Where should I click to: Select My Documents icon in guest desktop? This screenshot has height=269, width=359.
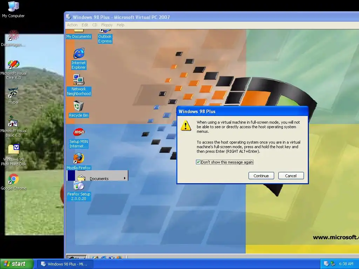pyautogui.click(x=79, y=34)
